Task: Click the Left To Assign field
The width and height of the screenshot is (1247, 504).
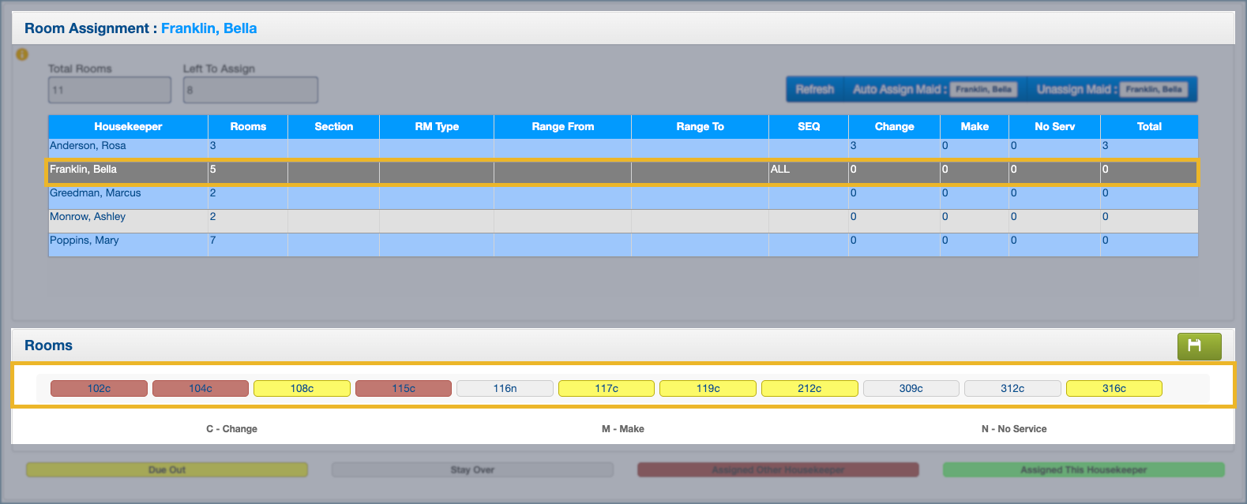Action: 250,90
